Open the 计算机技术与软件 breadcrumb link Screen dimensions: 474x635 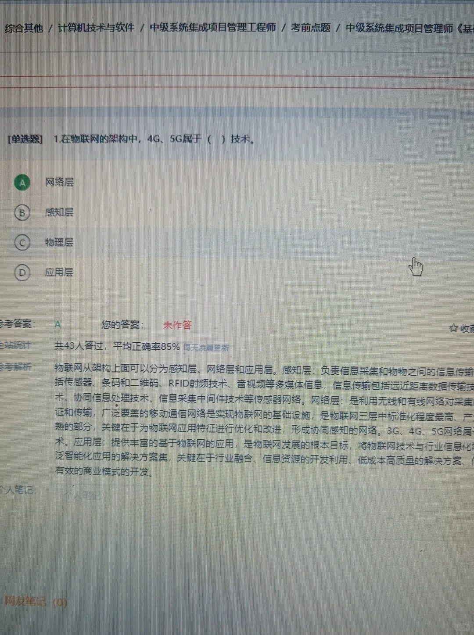pyautogui.click(x=97, y=28)
